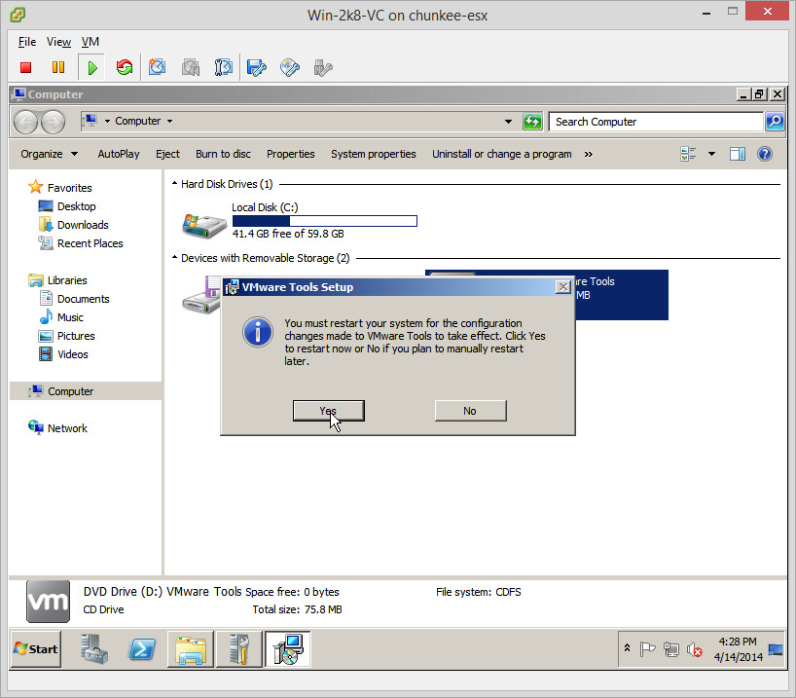Image resolution: width=796 pixels, height=698 pixels.
Task: Expand the change view options arrow
Action: click(x=711, y=154)
